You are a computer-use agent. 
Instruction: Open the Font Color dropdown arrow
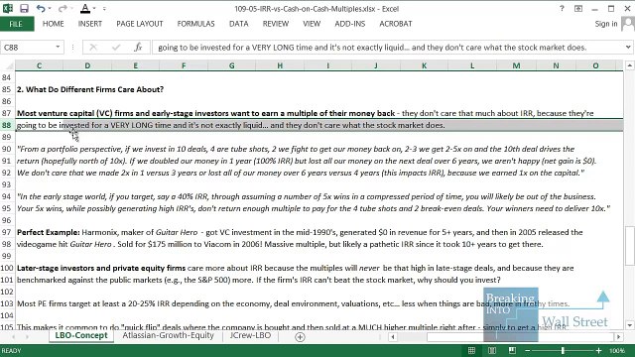tap(94, 9)
